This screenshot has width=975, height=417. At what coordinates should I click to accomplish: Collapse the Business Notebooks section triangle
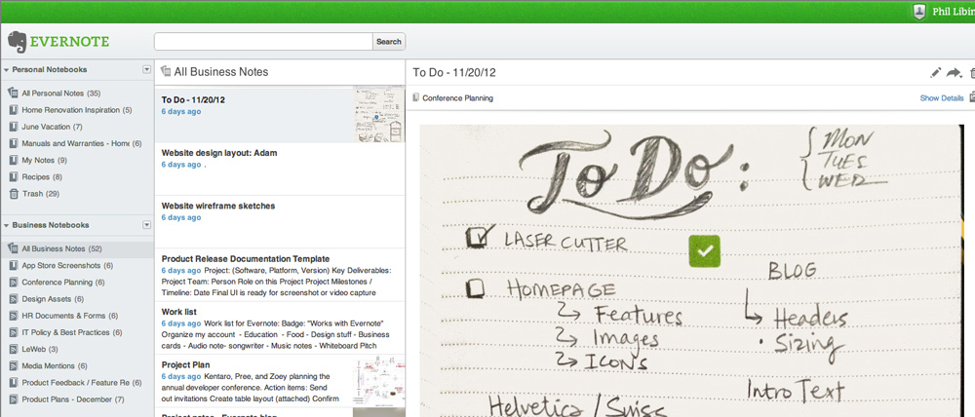pos(6,225)
